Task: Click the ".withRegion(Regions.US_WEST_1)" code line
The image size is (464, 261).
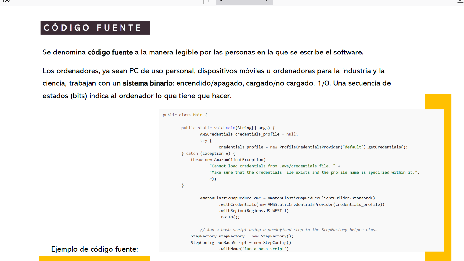Action: pyautogui.click(x=254, y=211)
